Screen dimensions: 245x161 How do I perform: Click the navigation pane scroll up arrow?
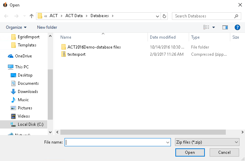[50, 36]
